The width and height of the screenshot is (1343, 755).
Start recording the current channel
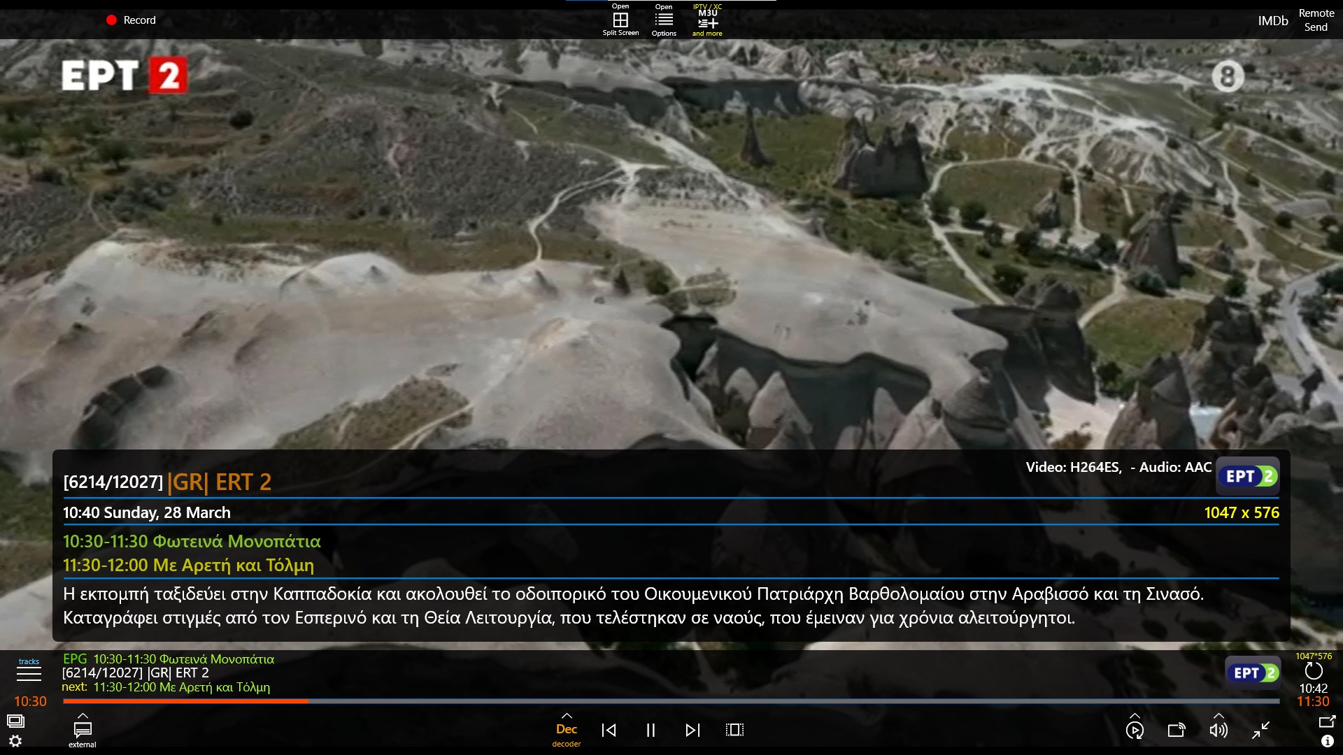(132, 20)
